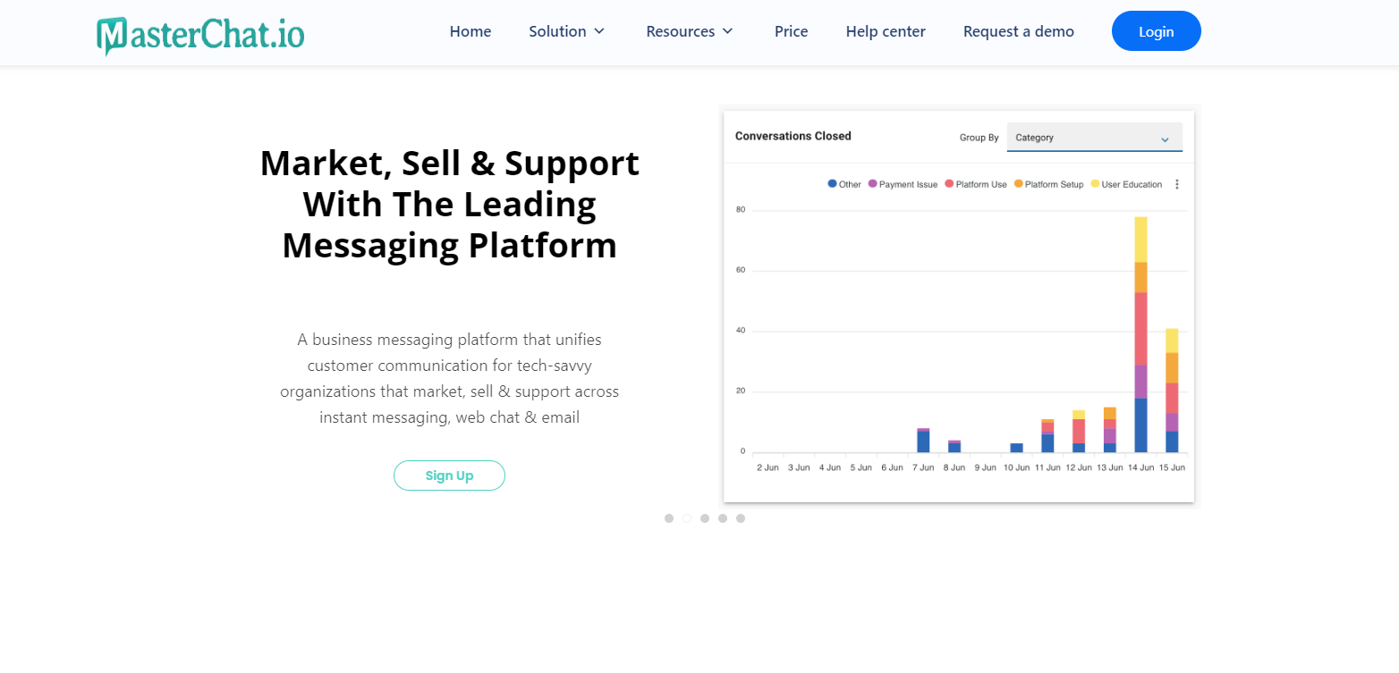Visit the Help center
The image size is (1399, 673).
point(886,31)
